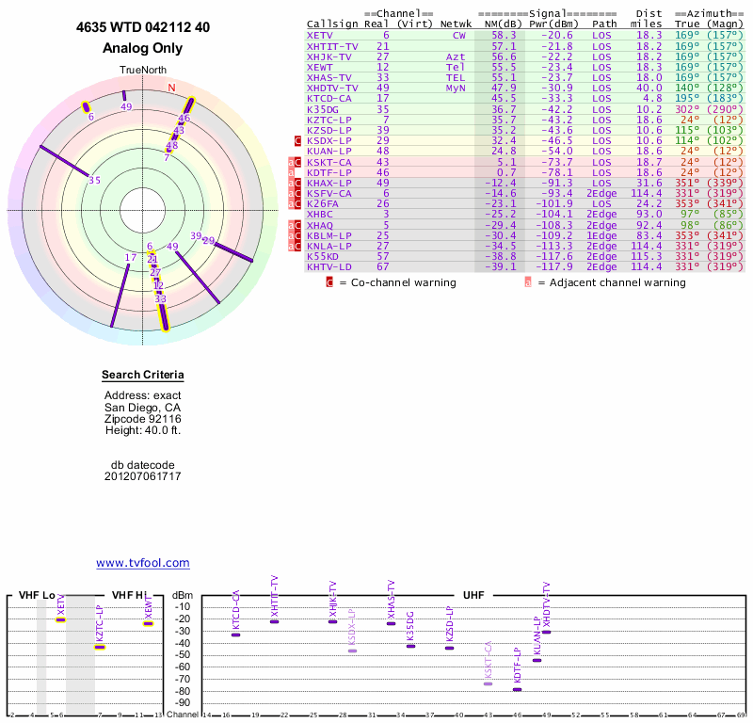Click the XHBC callsign
This screenshot has width=753, height=723.
click(320, 215)
